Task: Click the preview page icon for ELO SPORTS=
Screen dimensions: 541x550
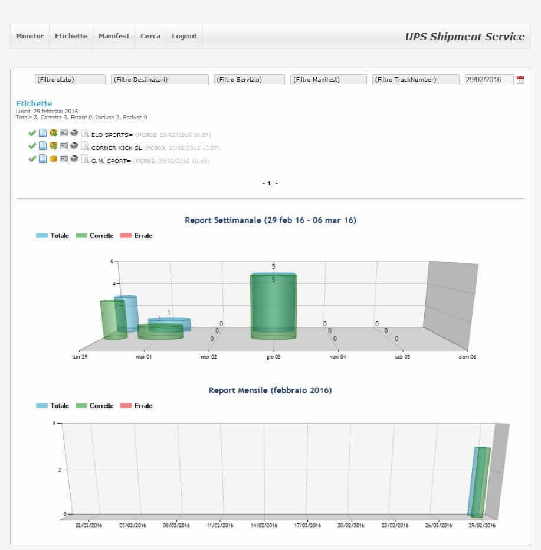Action: point(85,133)
